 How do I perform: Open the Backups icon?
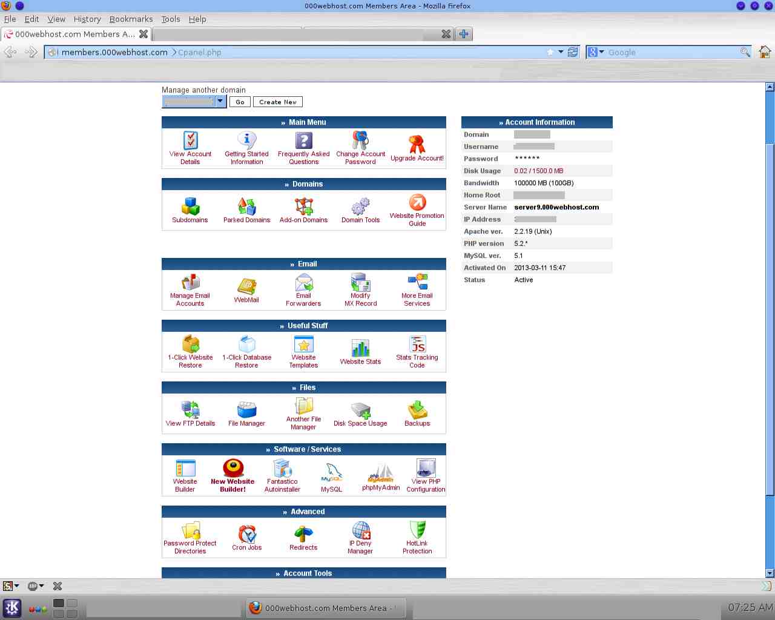[x=417, y=409]
